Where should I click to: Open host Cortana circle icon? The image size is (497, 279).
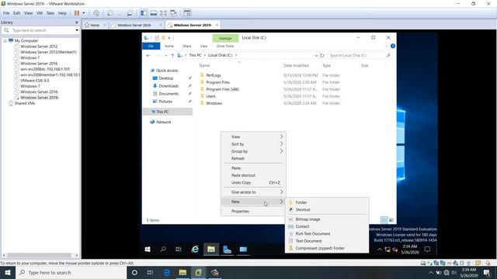134,272
